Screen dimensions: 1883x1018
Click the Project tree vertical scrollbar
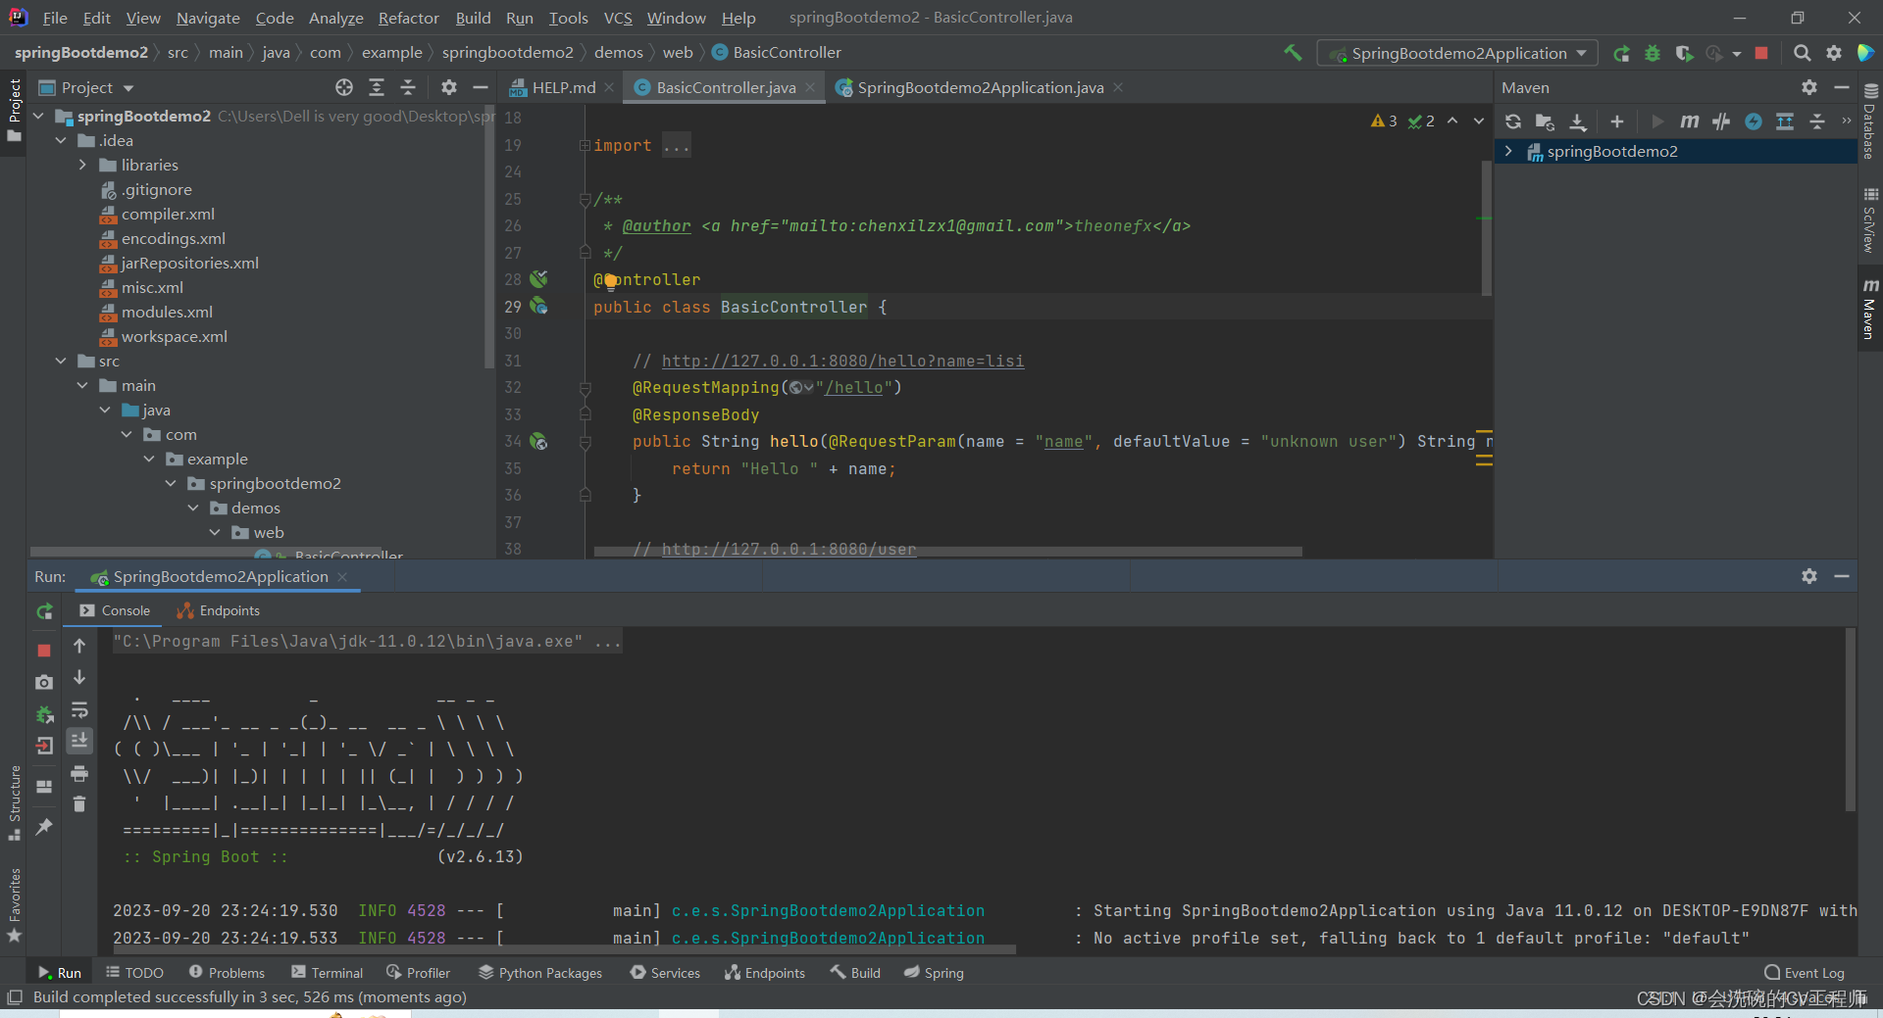(x=489, y=235)
